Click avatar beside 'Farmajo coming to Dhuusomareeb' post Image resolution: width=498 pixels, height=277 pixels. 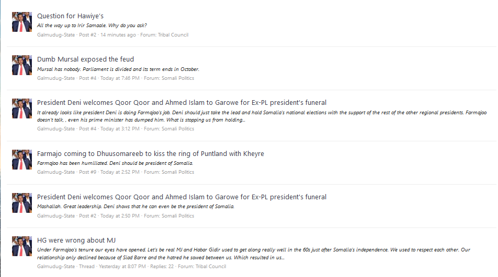(x=22, y=160)
